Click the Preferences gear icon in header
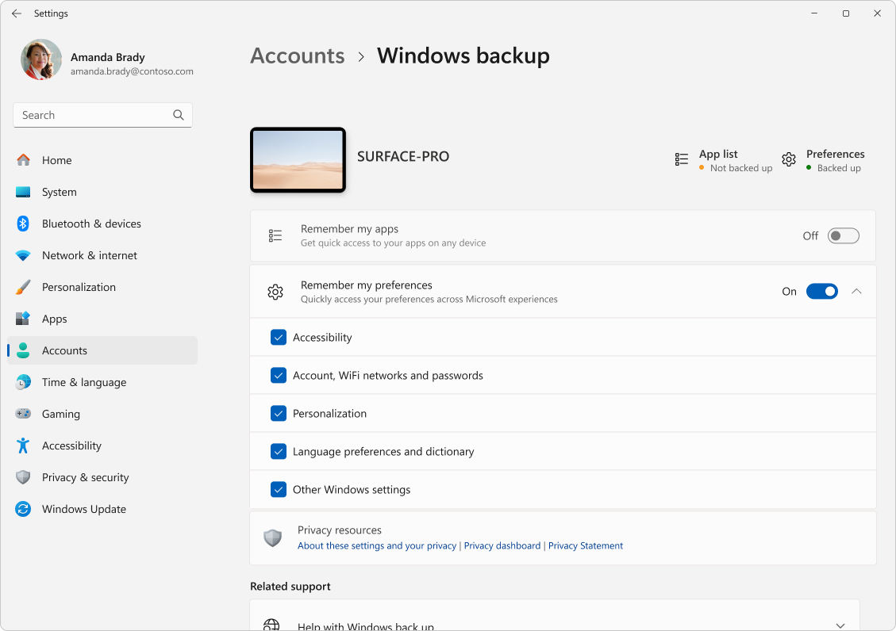 click(x=788, y=160)
